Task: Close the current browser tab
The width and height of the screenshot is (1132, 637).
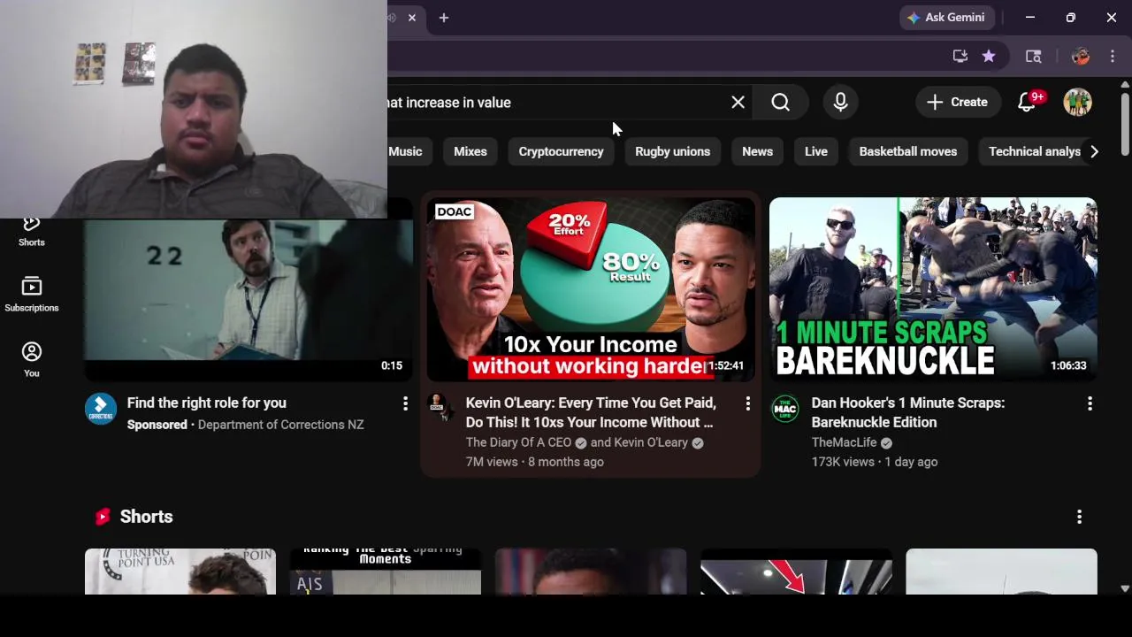Action: [412, 18]
